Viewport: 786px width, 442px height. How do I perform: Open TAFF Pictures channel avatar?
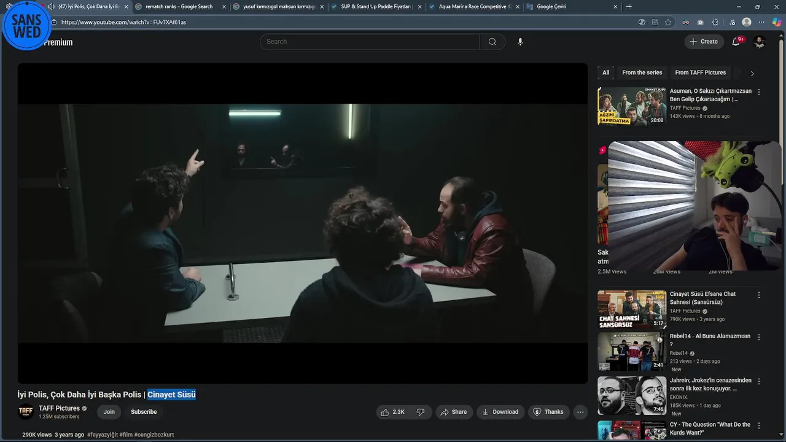[26, 412]
